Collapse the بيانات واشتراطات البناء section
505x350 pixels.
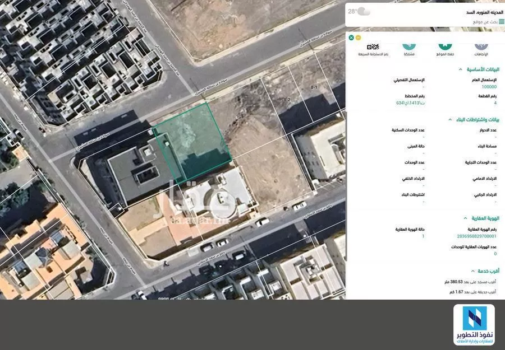pos(451,119)
